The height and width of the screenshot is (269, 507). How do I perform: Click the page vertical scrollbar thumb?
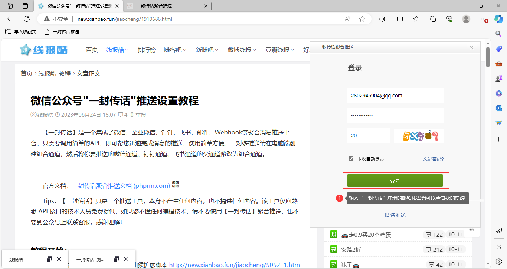[x=488, y=57]
